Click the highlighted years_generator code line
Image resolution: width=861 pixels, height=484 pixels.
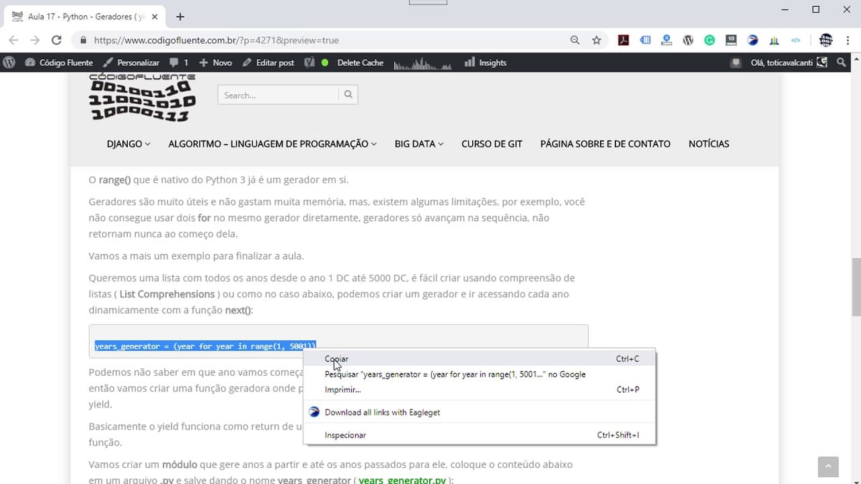point(205,346)
